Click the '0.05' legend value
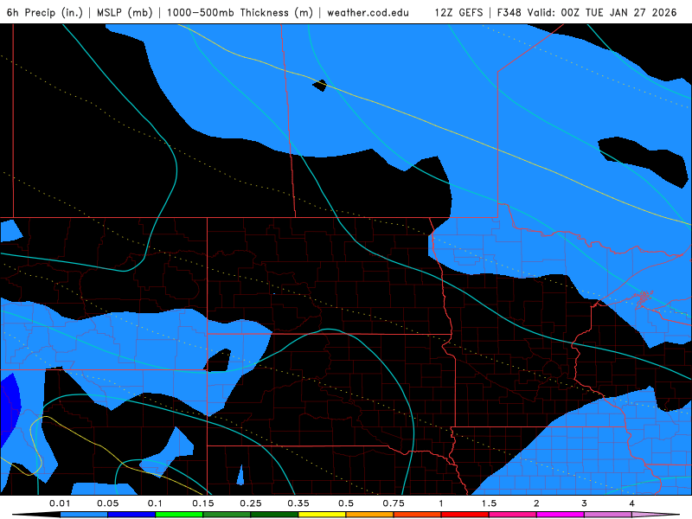 tap(107, 503)
